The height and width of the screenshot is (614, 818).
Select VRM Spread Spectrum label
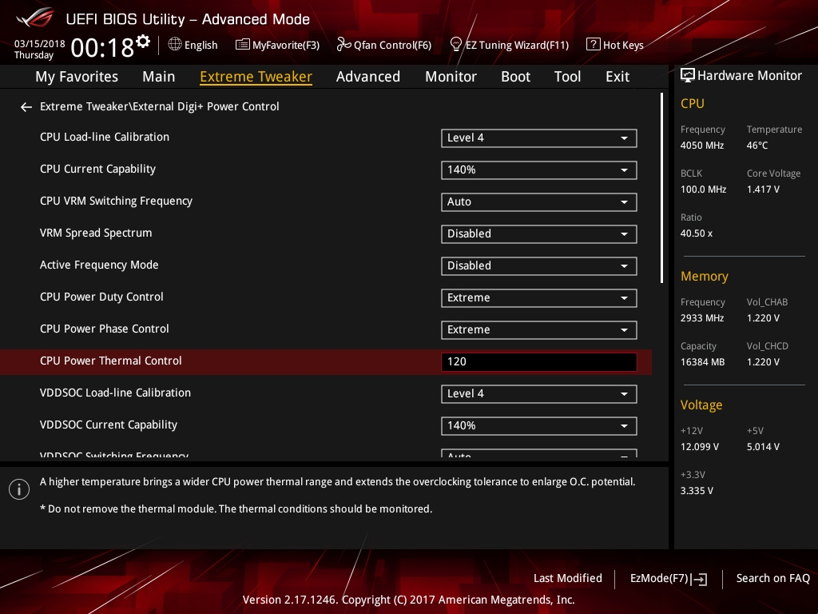[x=96, y=233]
